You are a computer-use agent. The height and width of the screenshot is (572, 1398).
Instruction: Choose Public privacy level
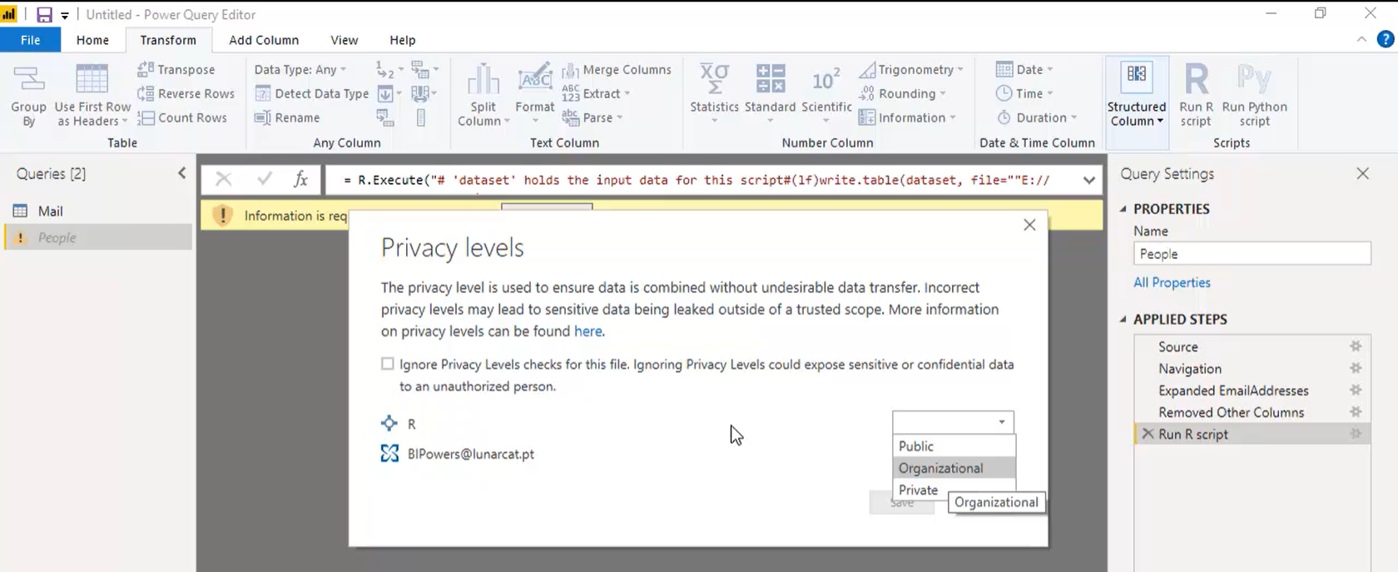point(954,446)
